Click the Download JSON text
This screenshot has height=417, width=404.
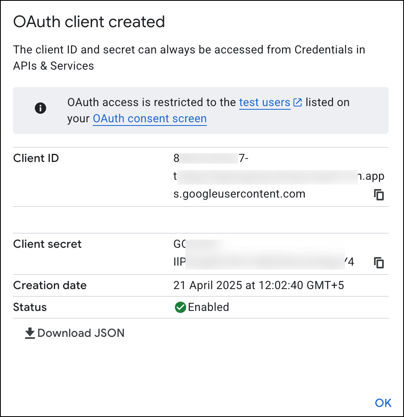(x=81, y=333)
